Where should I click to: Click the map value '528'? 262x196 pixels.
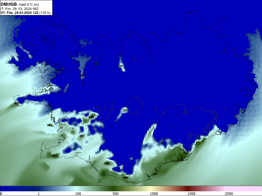tap(107, 163)
